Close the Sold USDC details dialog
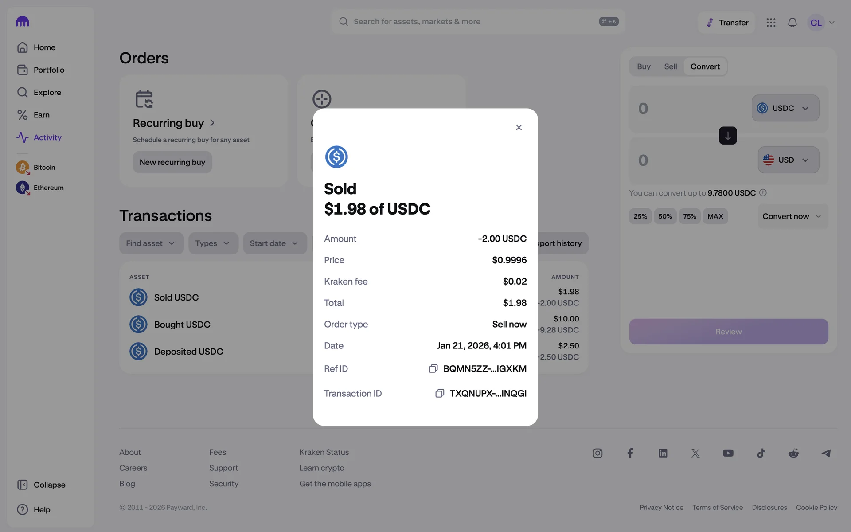This screenshot has height=532, width=851. (x=519, y=128)
